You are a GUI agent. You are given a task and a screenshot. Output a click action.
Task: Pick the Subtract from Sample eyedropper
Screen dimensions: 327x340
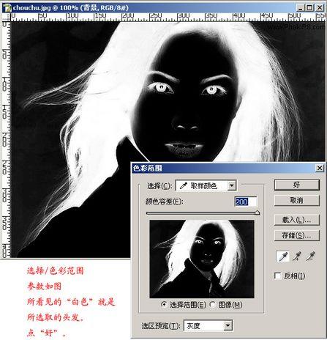pyautogui.click(x=310, y=256)
